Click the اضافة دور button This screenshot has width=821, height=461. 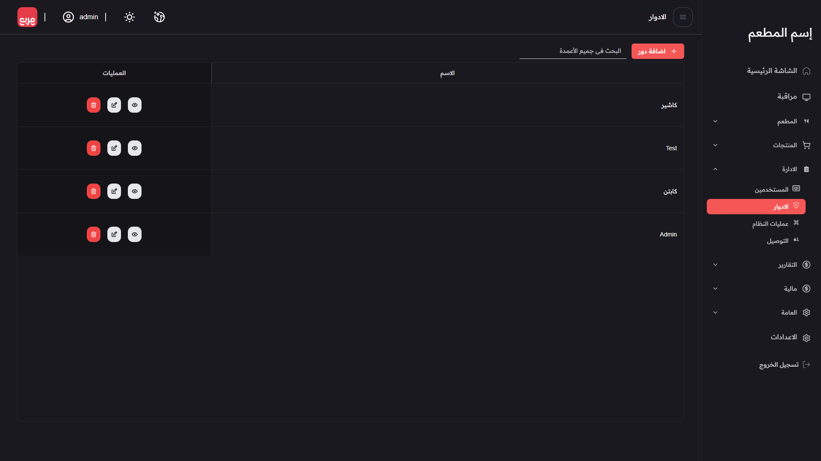click(657, 51)
